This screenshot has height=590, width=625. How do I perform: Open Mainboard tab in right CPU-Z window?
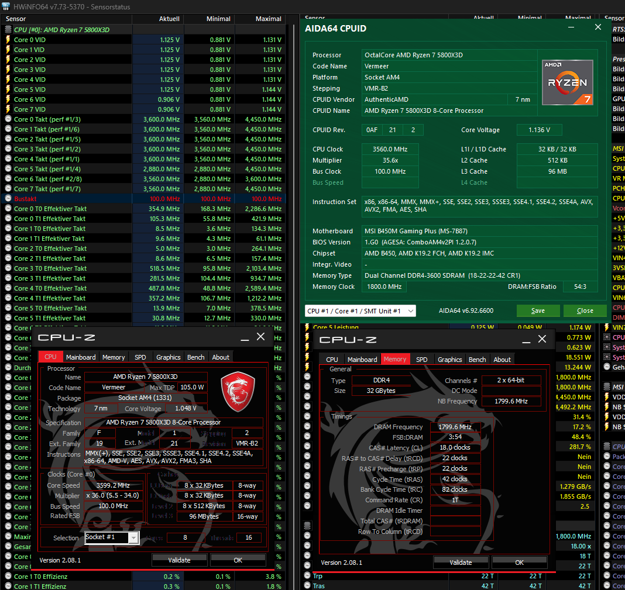click(362, 360)
